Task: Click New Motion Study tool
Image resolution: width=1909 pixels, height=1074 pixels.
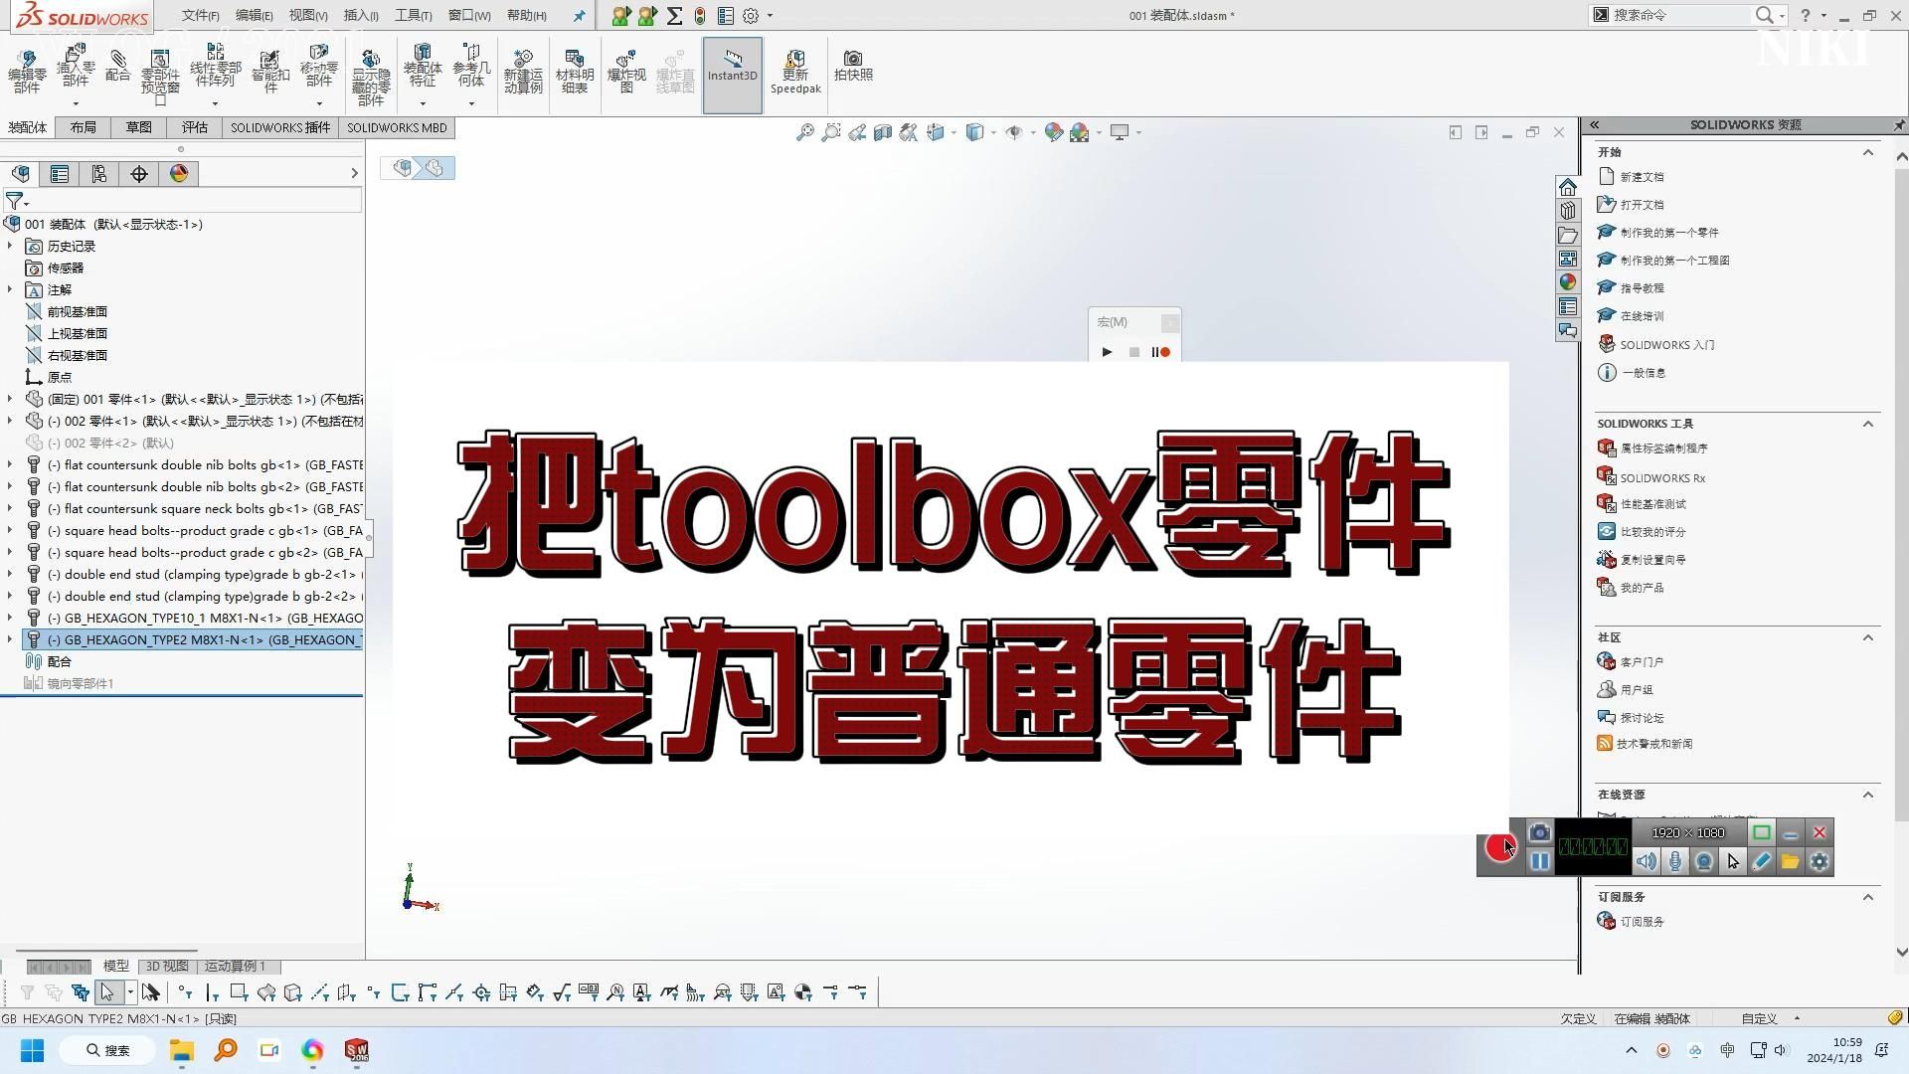Action: click(x=523, y=72)
